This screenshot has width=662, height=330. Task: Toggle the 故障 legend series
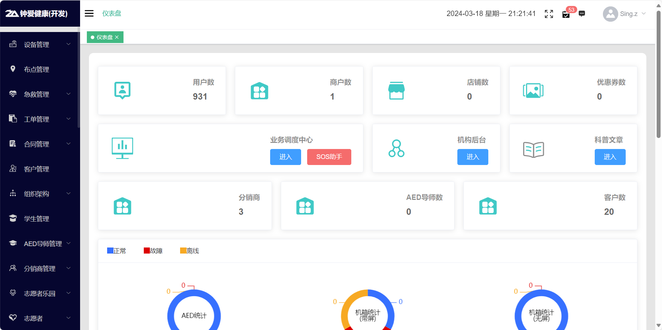[x=153, y=251]
